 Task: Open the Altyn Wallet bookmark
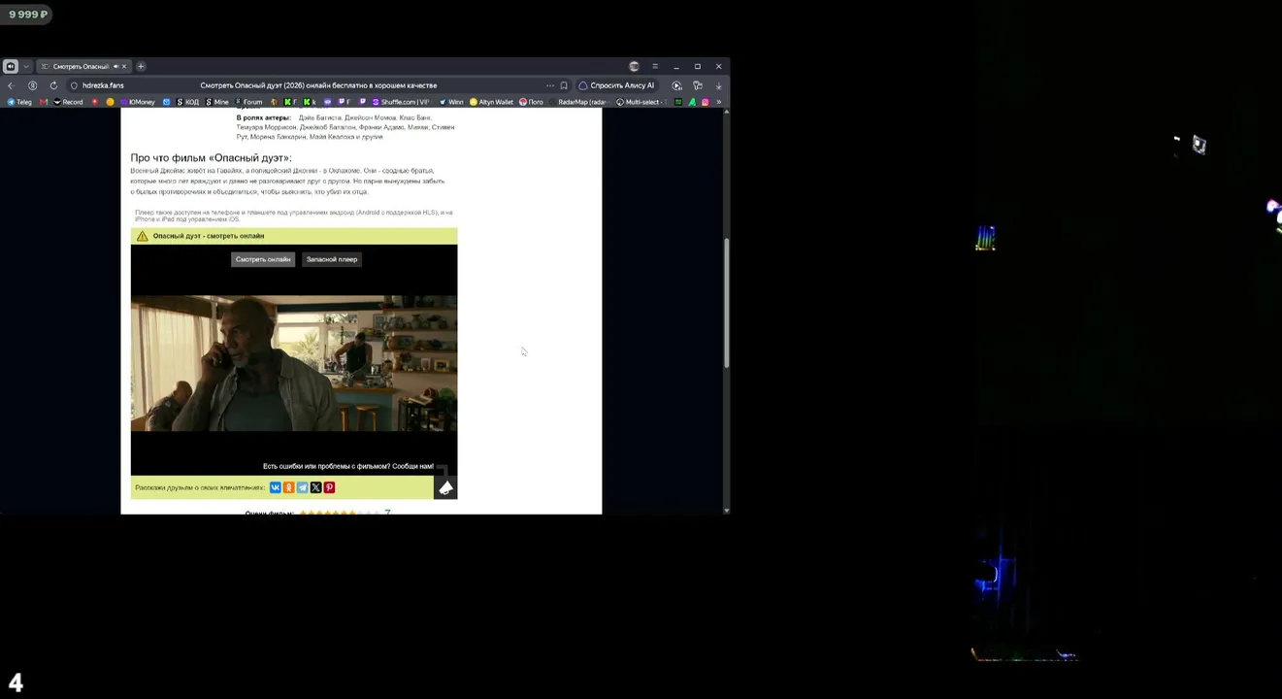click(491, 102)
